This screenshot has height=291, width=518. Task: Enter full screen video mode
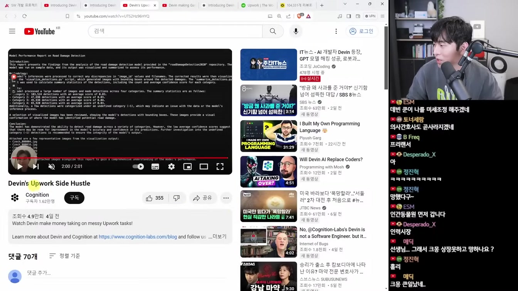point(220,167)
